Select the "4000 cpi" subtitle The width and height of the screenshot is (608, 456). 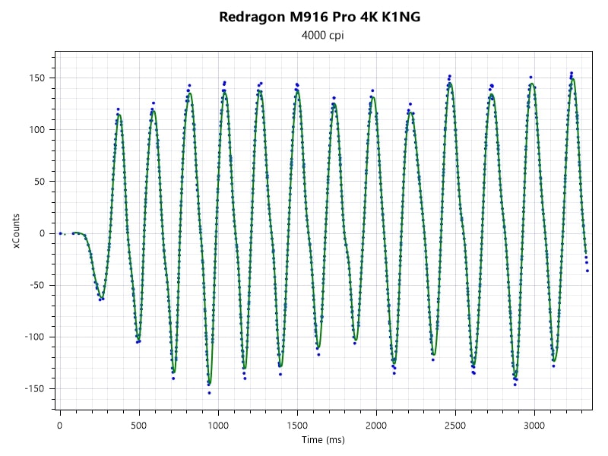322,35
